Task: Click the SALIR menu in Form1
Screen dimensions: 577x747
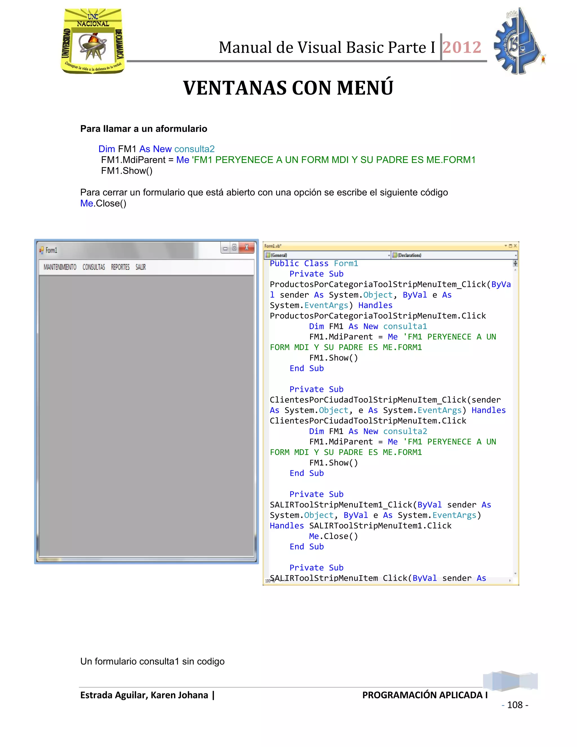Action: (141, 267)
